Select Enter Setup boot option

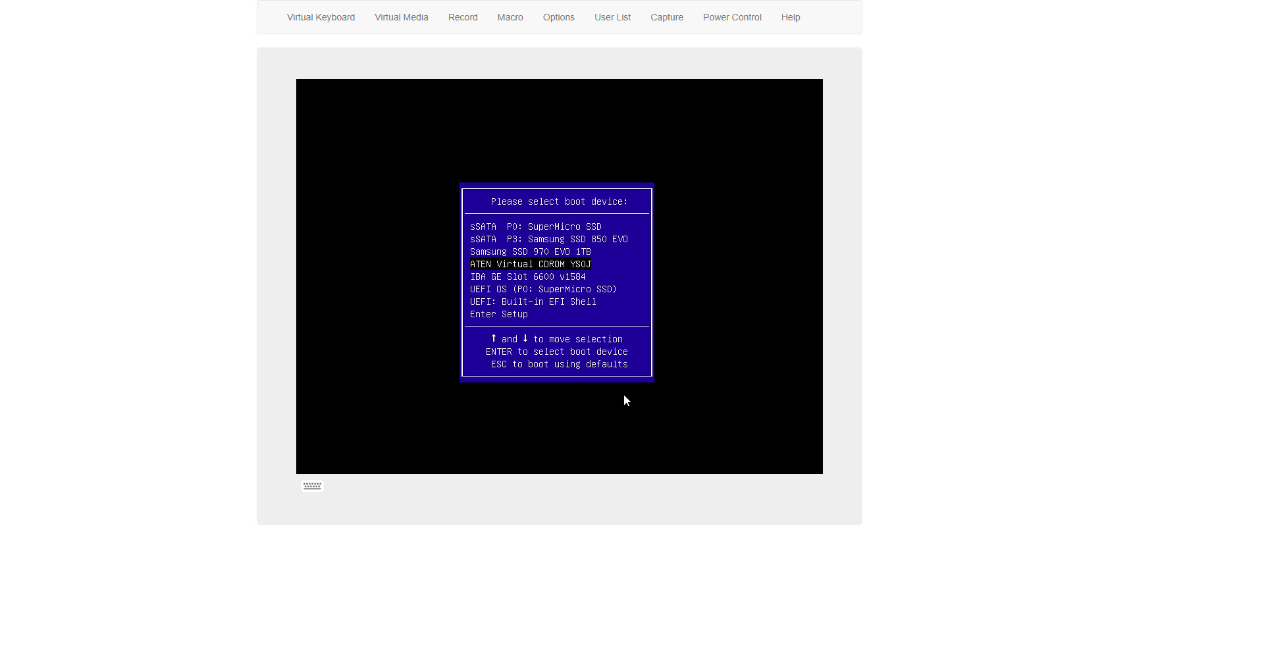point(499,314)
